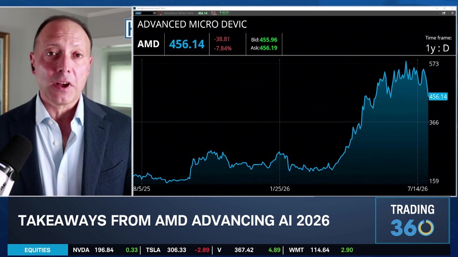Click the large blue 456.14 price

coord(186,44)
